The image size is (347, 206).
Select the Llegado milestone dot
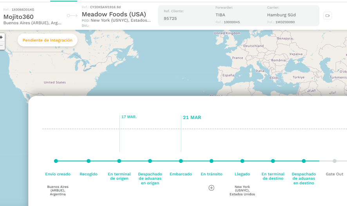242,161
